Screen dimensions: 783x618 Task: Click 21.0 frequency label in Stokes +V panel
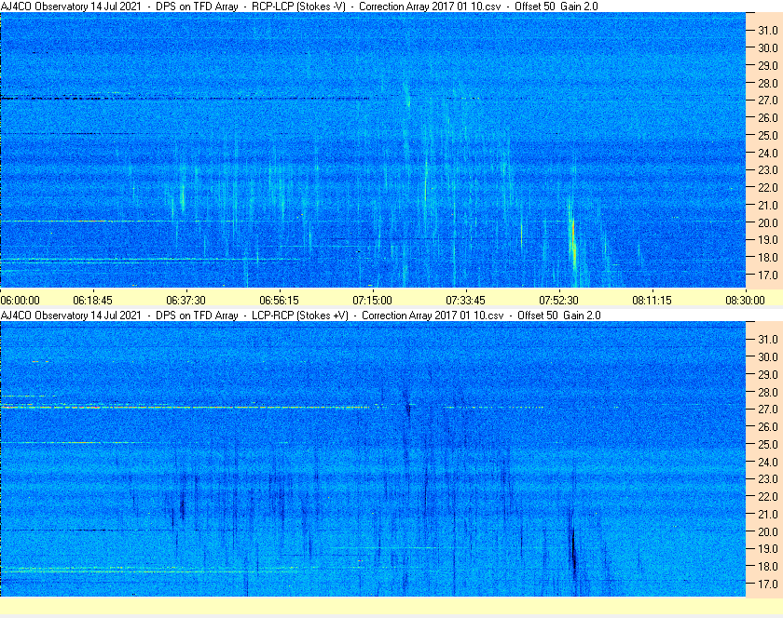point(768,514)
